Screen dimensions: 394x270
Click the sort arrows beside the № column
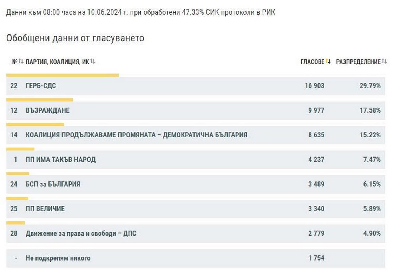(x=21, y=62)
